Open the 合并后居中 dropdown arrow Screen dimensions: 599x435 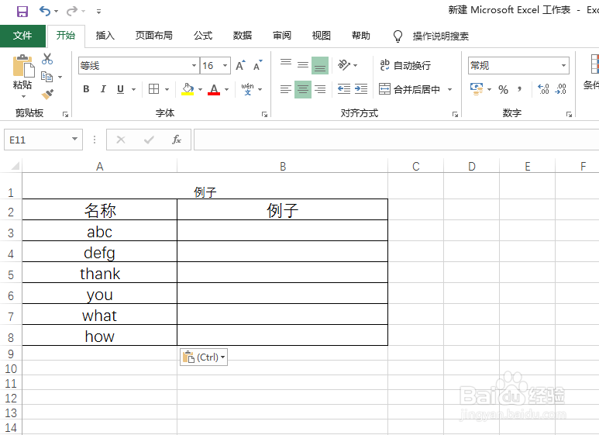point(449,90)
